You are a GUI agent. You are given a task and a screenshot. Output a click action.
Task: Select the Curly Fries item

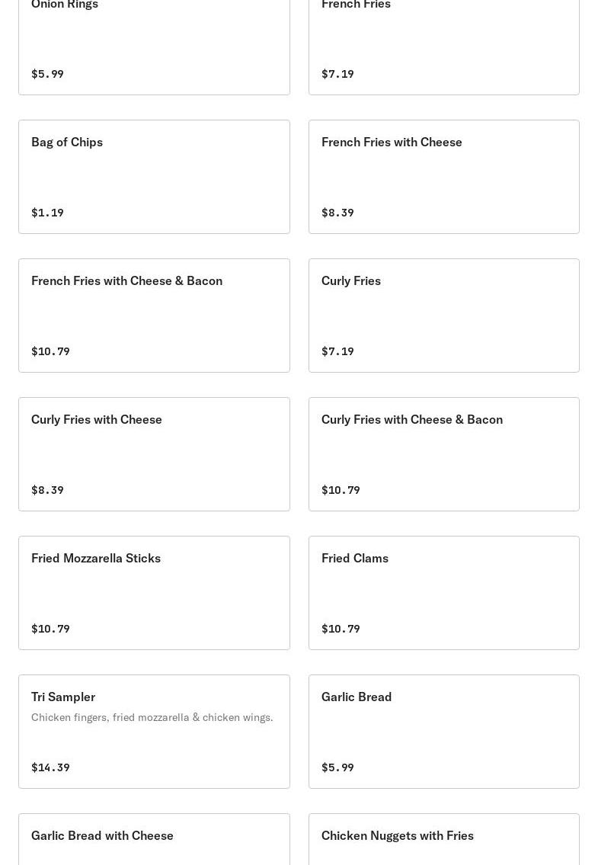click(x=443, y=315)
